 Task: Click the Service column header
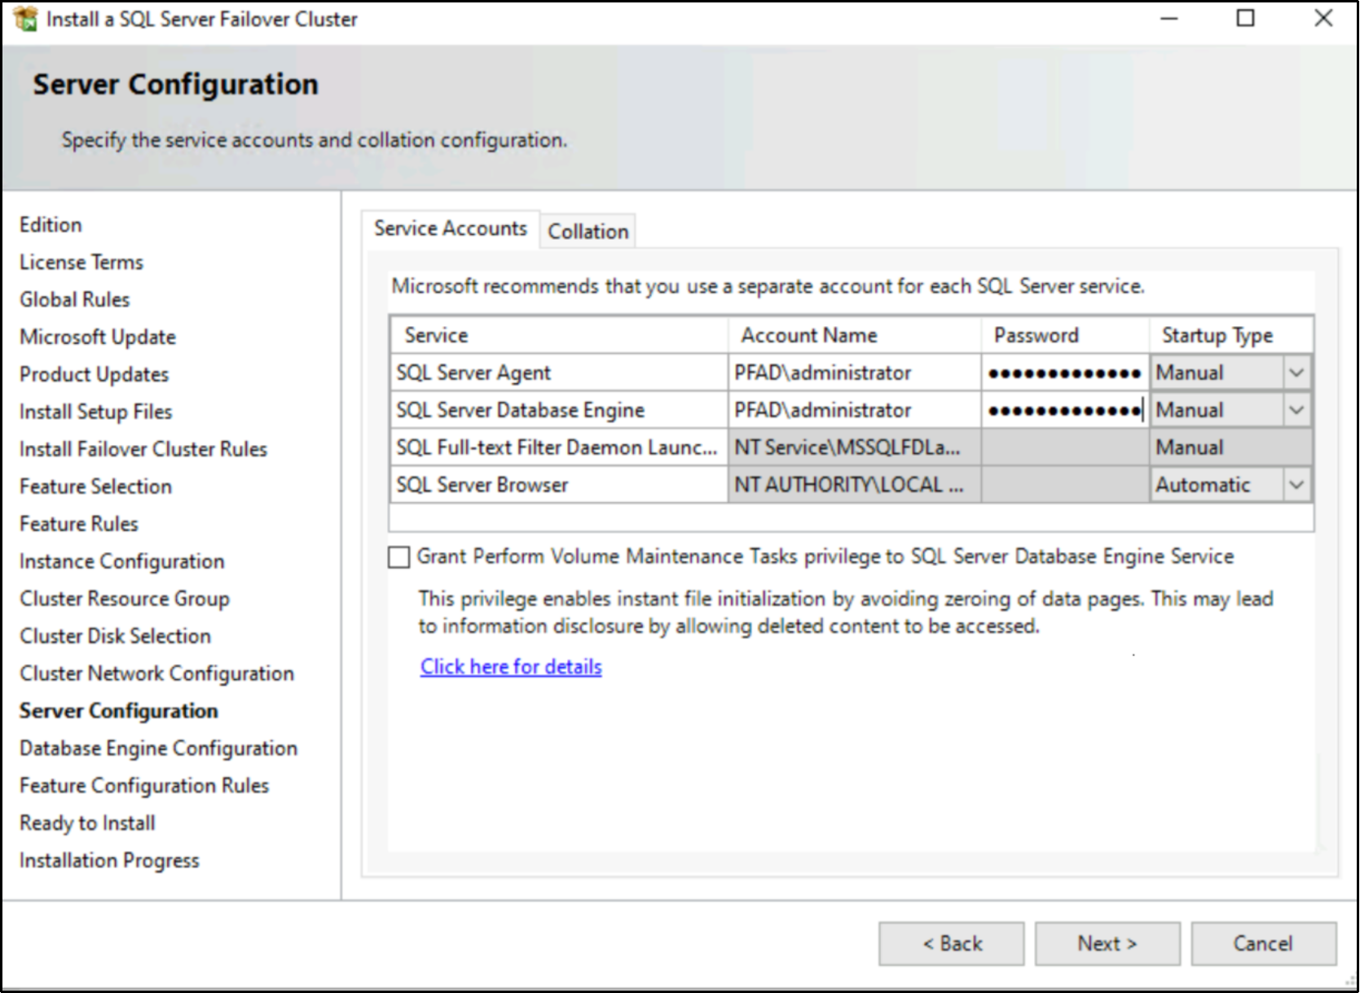coord(559,336)
